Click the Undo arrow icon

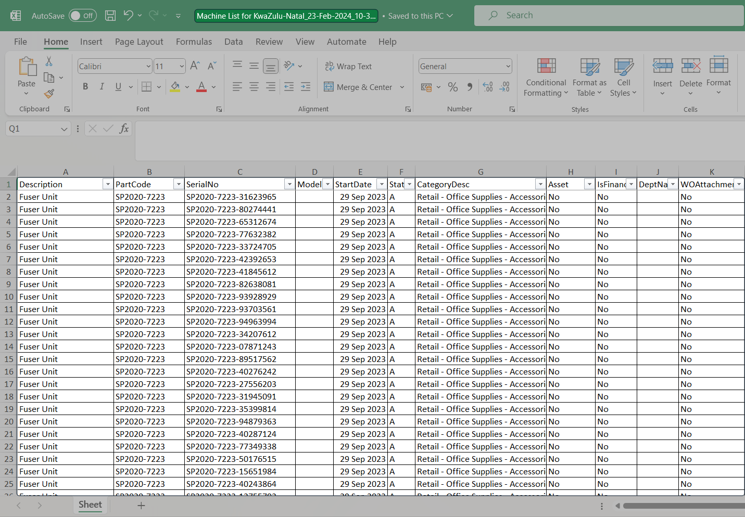pyautogui.click(x=128, y=16)
